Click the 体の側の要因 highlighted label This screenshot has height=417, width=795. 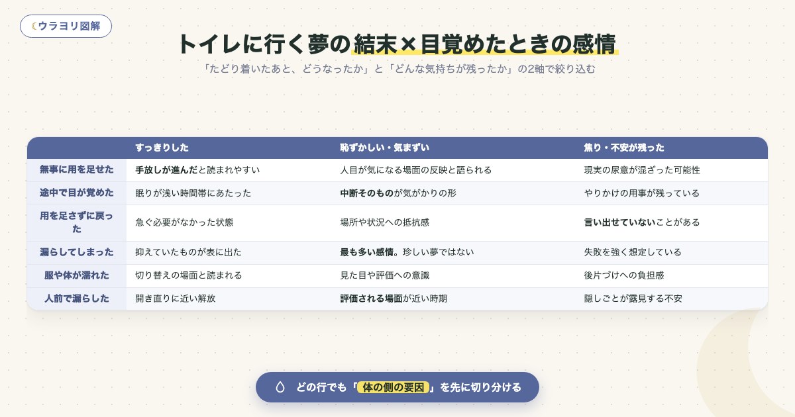394,387
